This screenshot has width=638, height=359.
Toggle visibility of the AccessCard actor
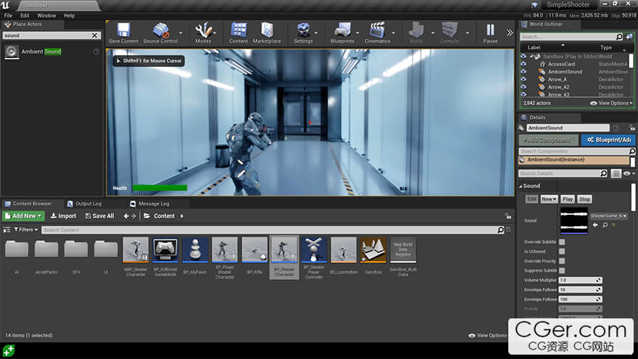(x=523, y=64)
